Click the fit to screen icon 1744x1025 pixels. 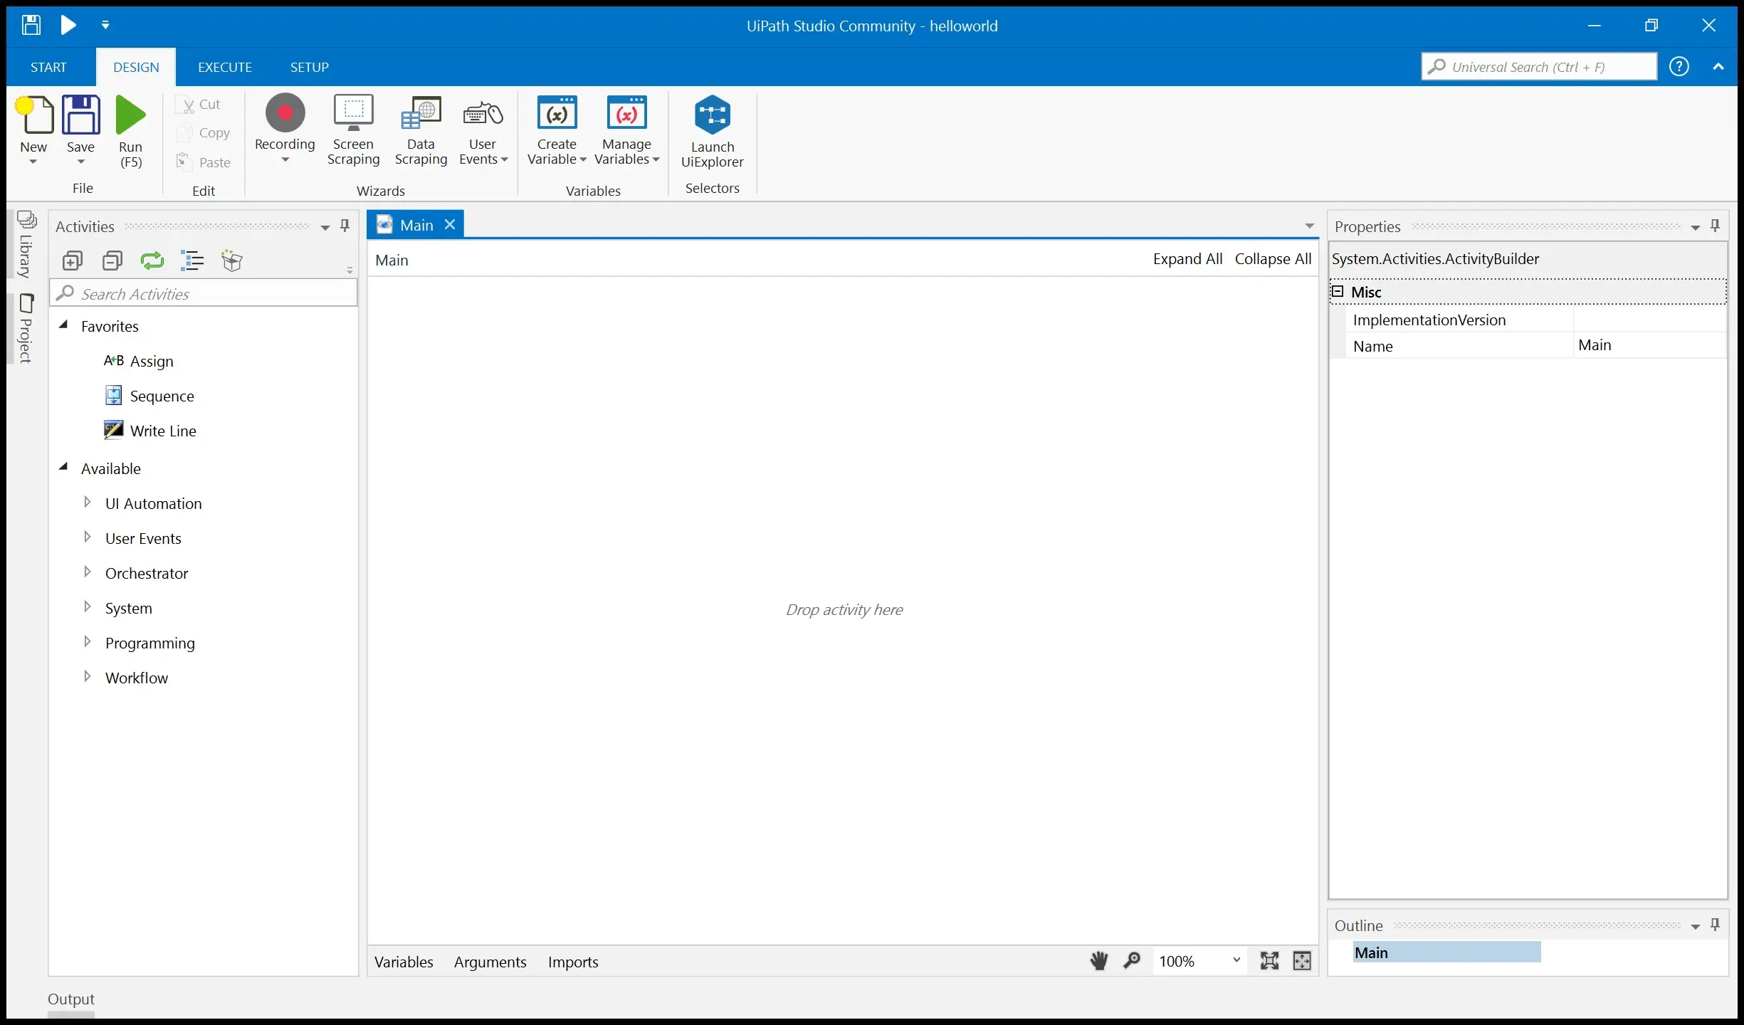[1269, 961]
